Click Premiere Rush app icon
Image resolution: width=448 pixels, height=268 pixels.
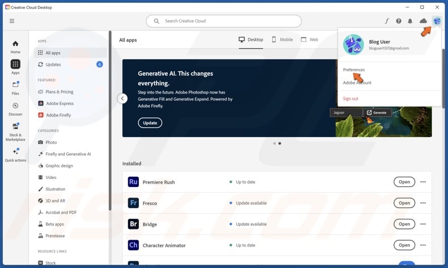(x=133, y=182)
